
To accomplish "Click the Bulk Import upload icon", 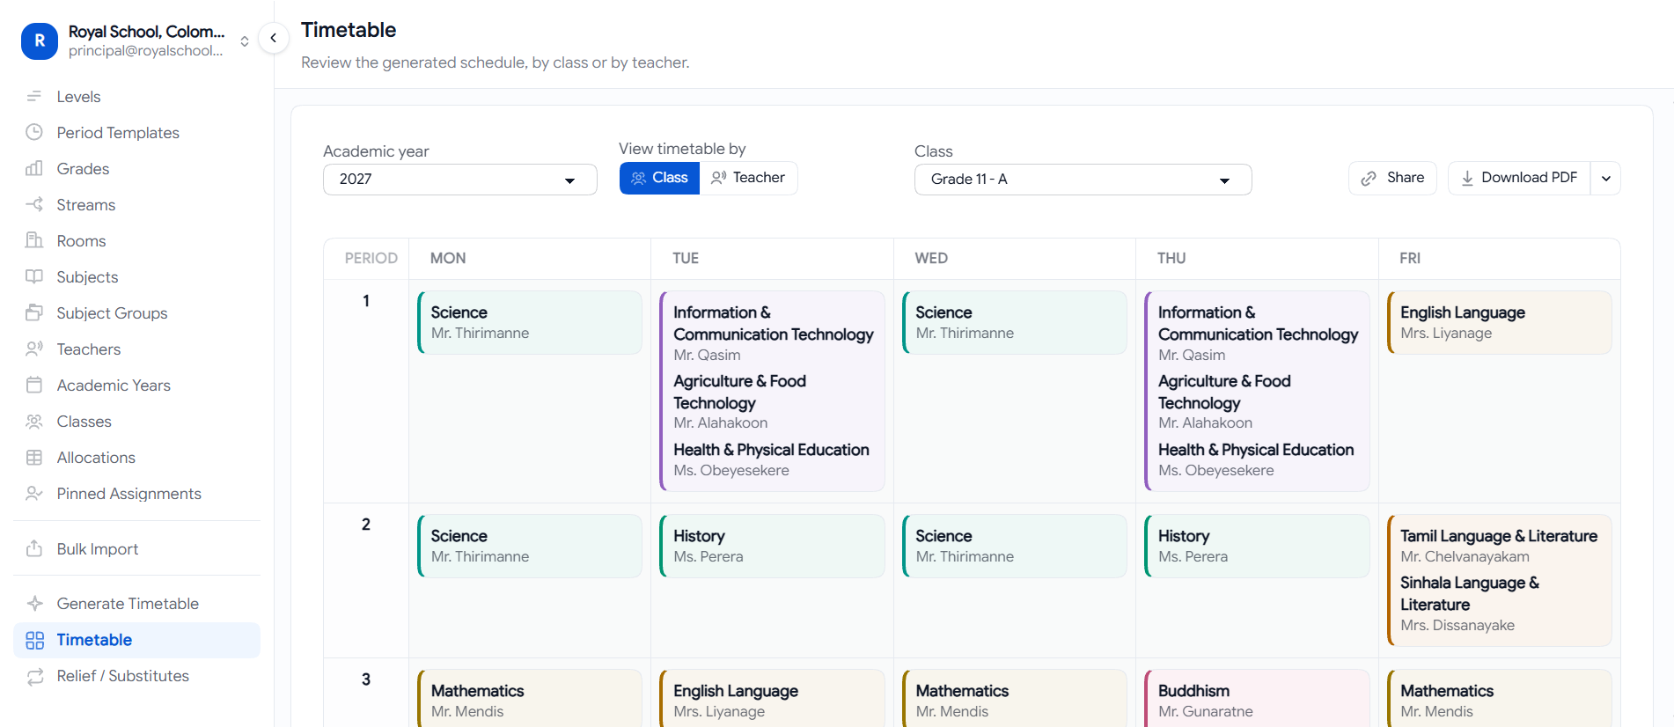I will tap(34, 548).
